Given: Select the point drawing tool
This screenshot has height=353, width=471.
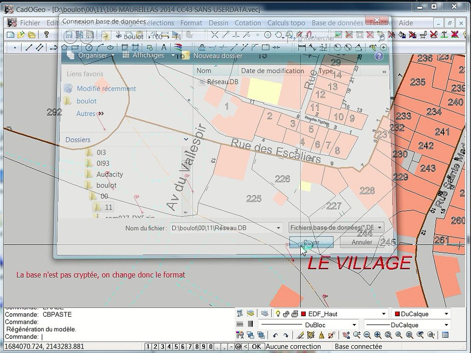Looking at the screenshot, I should (x=15, y=48).
